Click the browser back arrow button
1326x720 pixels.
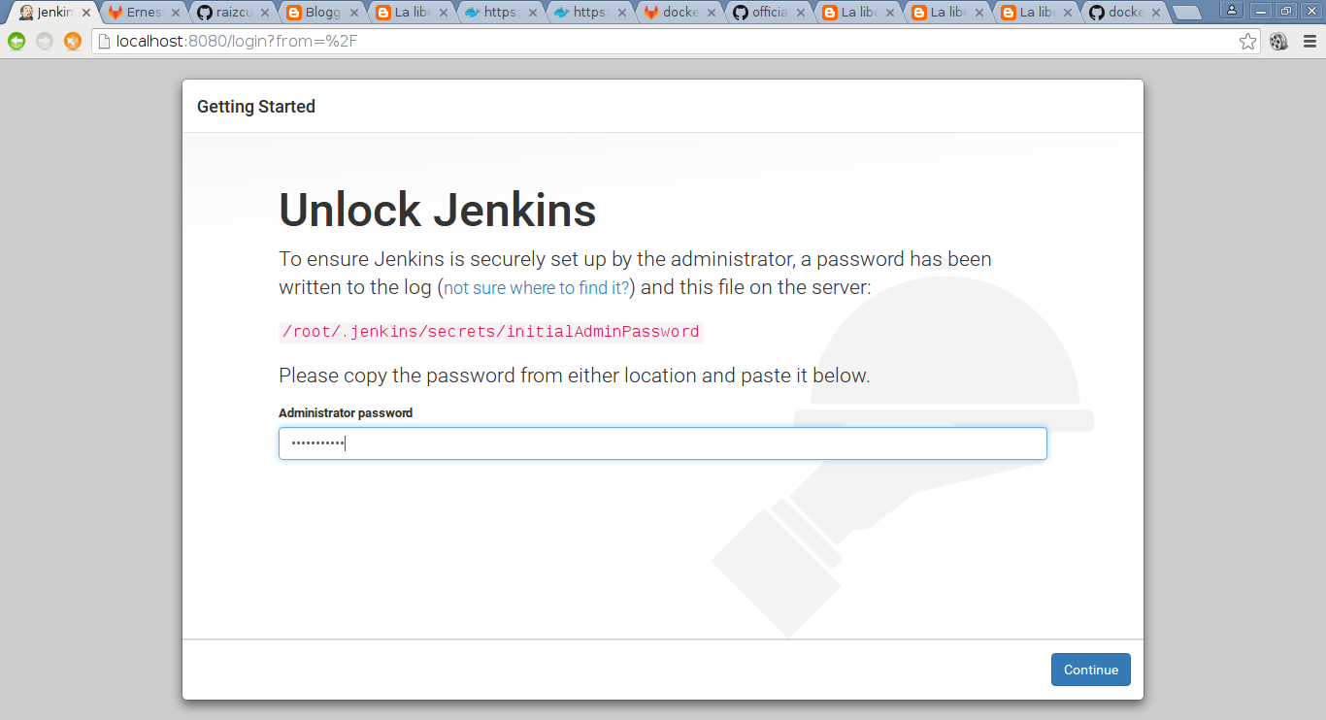pos(17,41)
